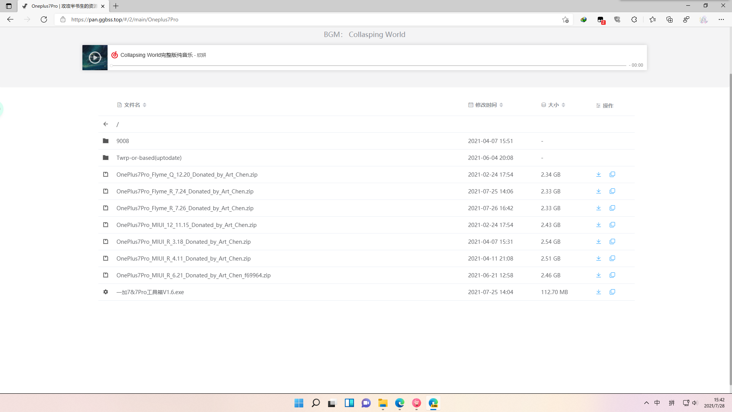Select the Oneplus7Pro browser tab
Image resolution: width=732 pixels, height=412 pixels.
click(63, 6)
